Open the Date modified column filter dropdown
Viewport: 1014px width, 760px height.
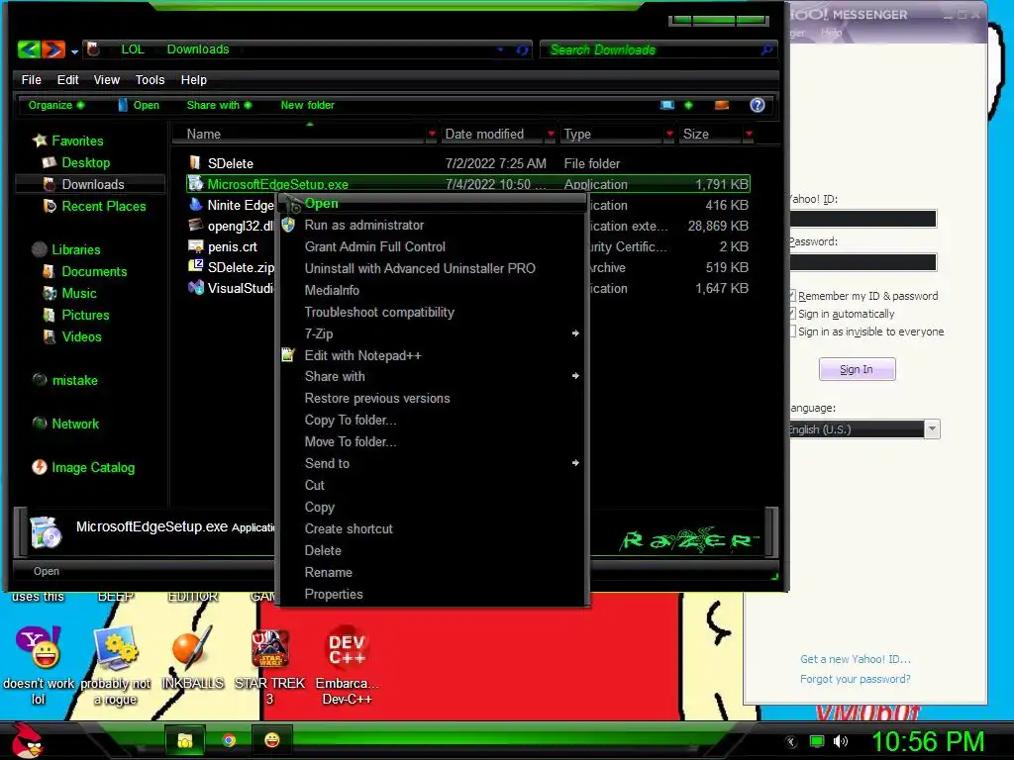(x=551, y=134)
